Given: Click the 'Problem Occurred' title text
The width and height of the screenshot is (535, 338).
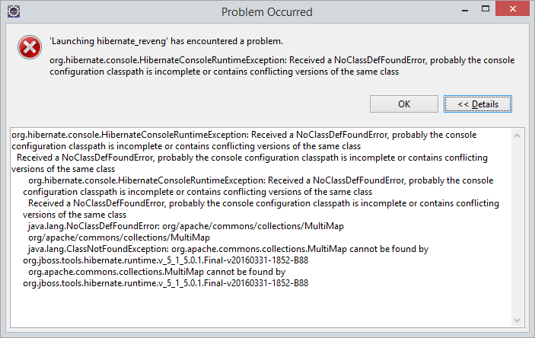Looking at the screenshot, I should point(267,12).
